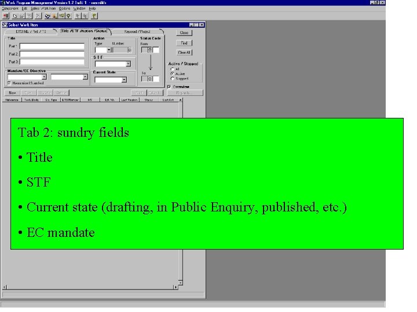The image size is (417, 312).
Task: Click the Reports button
Action: pyautogui.click(x=185, y=93)
